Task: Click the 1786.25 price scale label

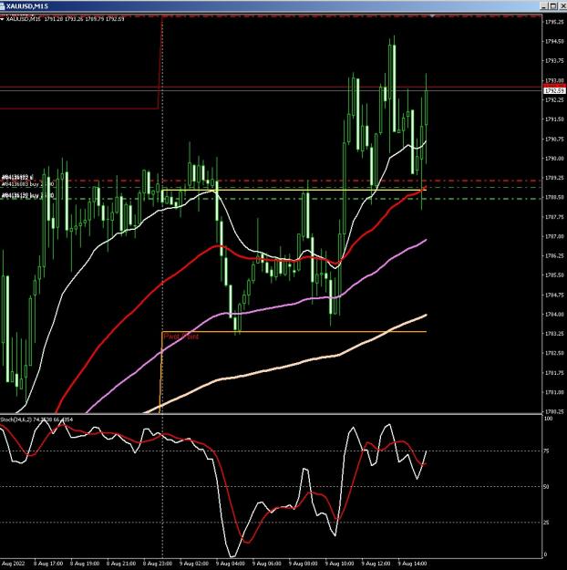Action: (x=554, y=256)
